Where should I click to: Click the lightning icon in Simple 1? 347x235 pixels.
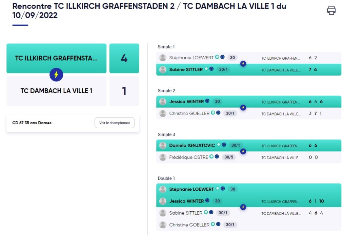[x=243, y=64]
